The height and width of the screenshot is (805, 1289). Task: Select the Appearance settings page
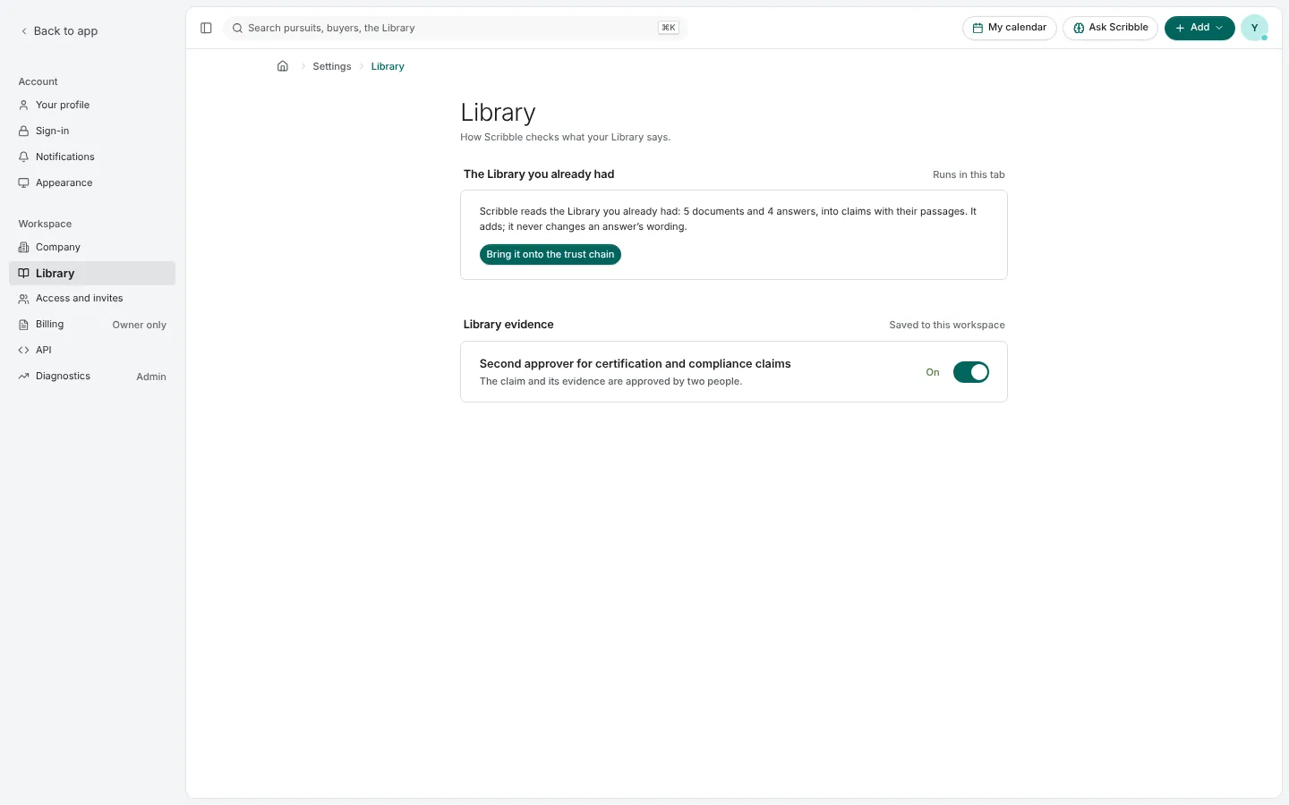pos(92,182)
